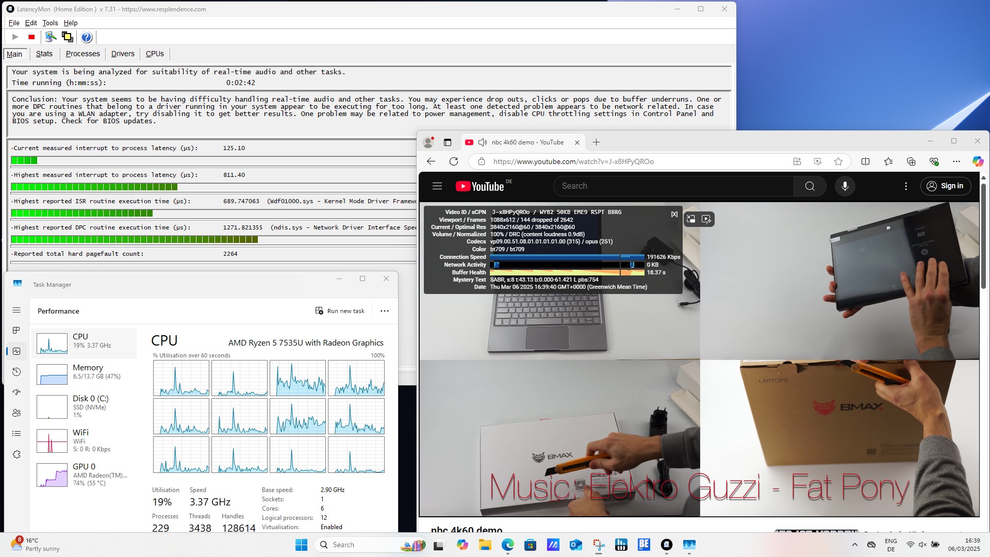Mute tab via speaker icon on YouTube tab

coord(482,142)
